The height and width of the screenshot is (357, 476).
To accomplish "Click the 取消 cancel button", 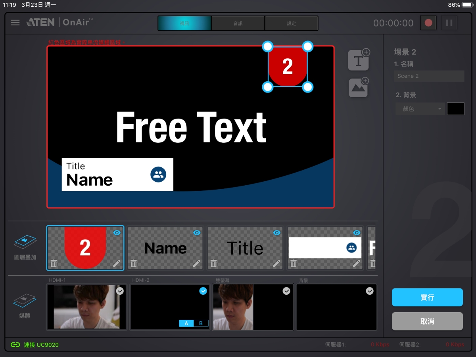I will [x=427, y=321].
